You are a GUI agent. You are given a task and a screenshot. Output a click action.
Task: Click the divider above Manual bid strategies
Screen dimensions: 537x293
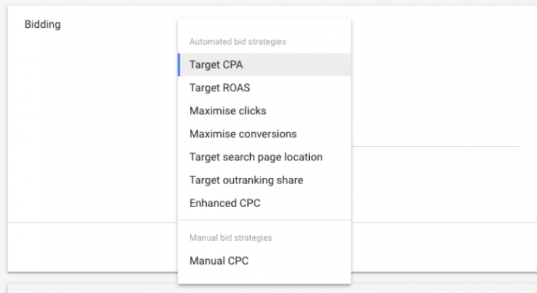pyautogui.click(x=264, y=220)
